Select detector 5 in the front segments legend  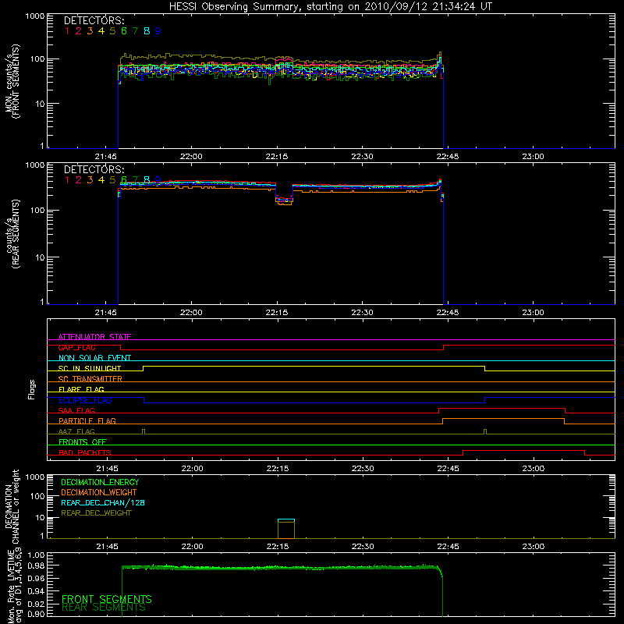112,31
